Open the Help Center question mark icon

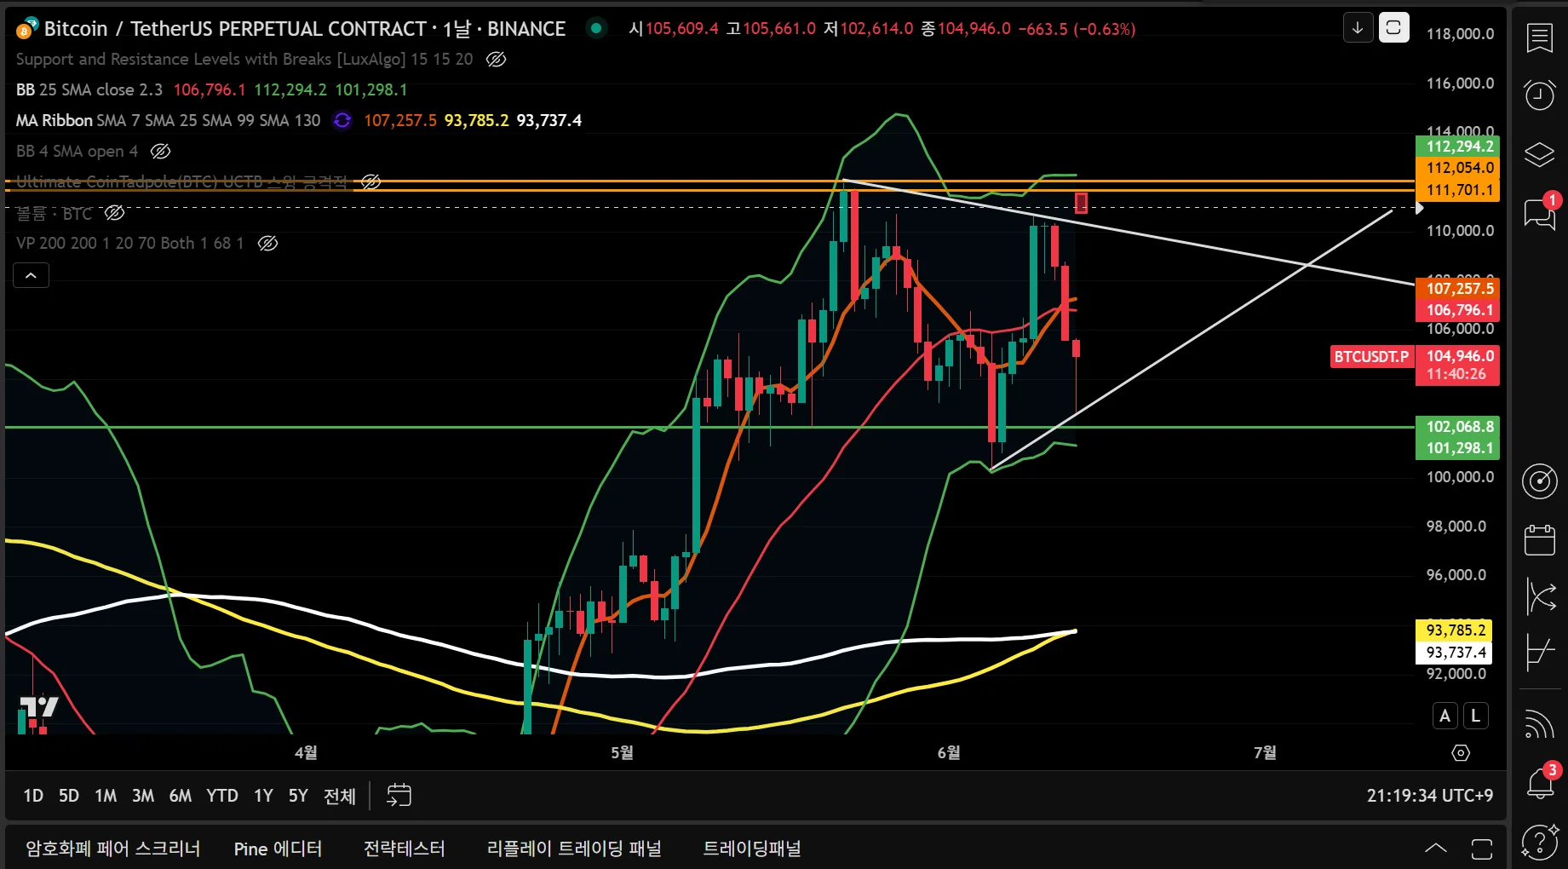pyautogui.click(x=1540, y=843)
